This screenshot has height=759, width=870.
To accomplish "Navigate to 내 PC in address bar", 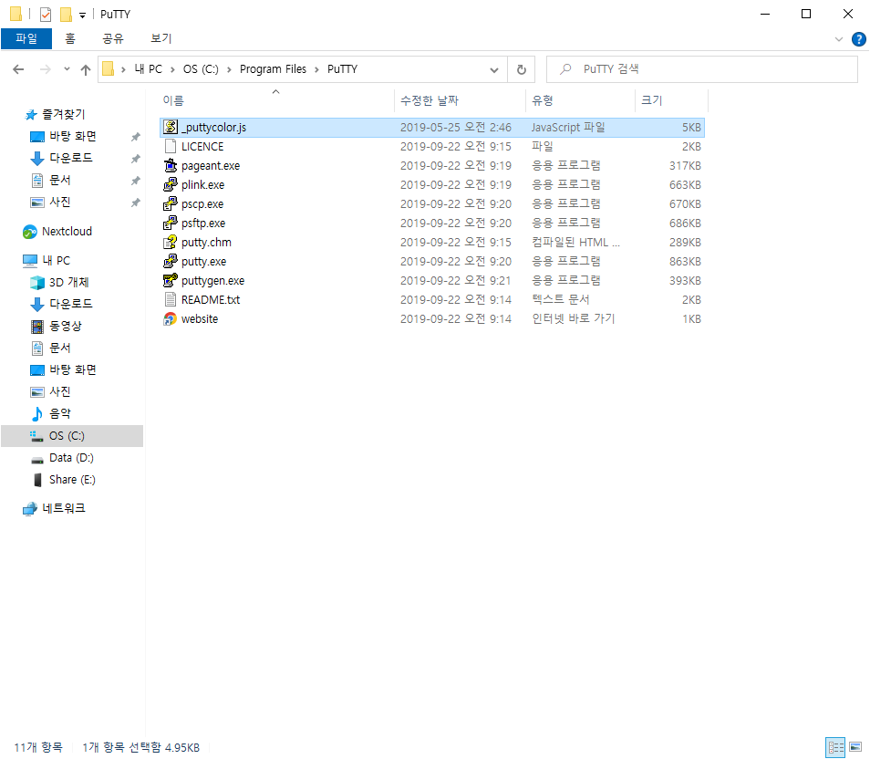I will (x=148, y=69).
